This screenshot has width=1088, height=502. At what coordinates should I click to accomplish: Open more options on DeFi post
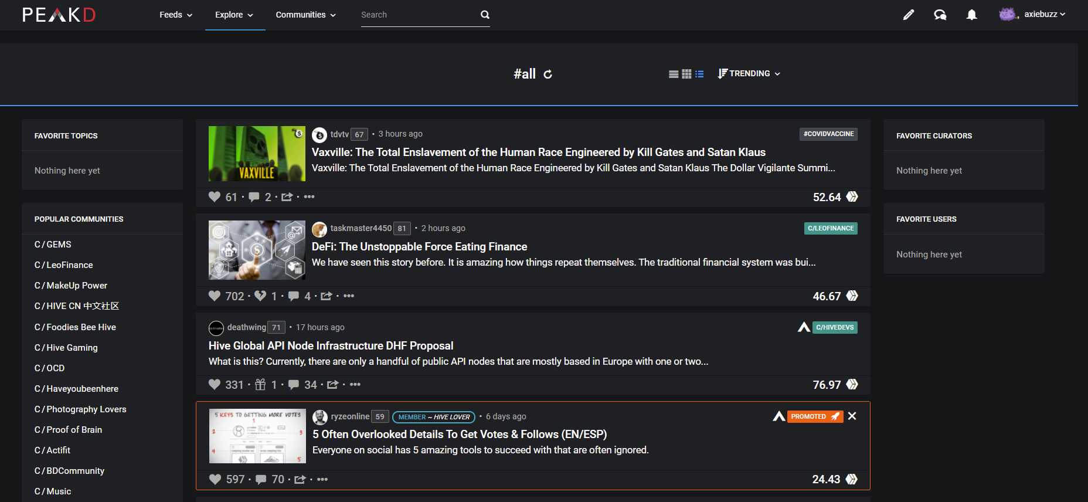349,296
